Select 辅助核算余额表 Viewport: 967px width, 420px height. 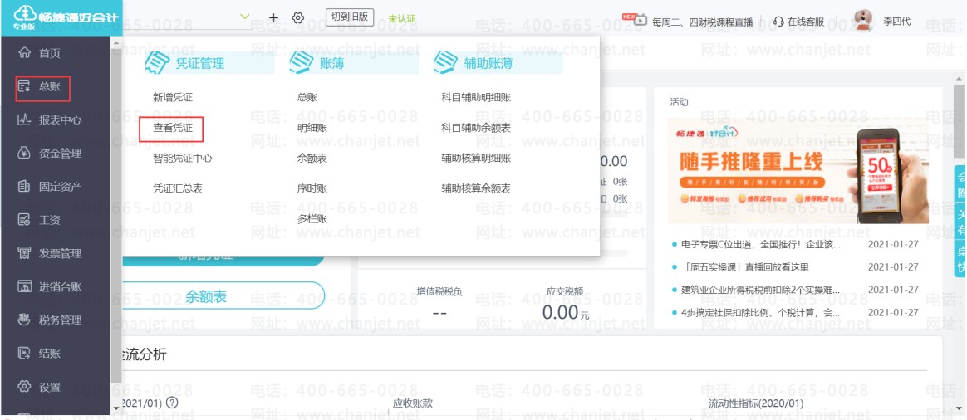tap(476, 188)
